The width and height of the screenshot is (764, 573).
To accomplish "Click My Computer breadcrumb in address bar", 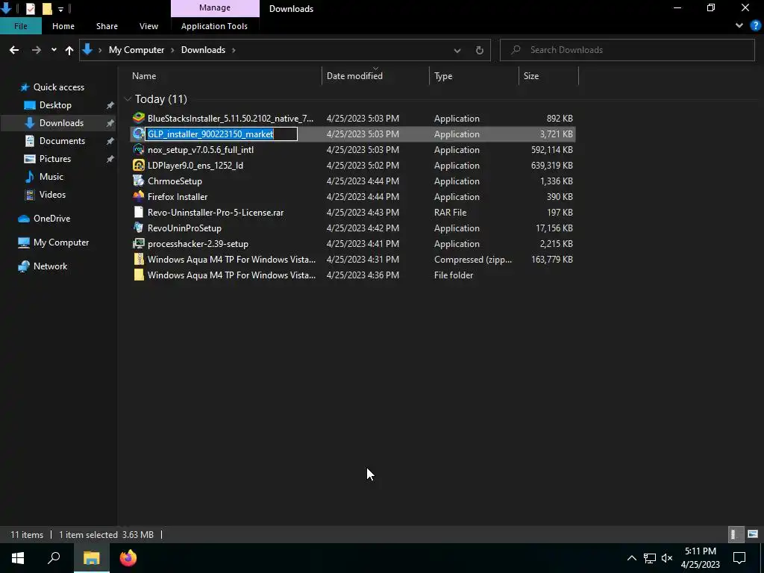I will [137, 50].
